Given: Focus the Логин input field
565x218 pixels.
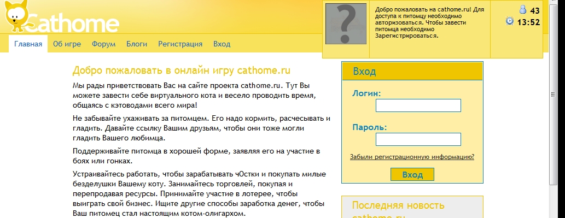Looking at the screenshot, I should click(418, 105).
